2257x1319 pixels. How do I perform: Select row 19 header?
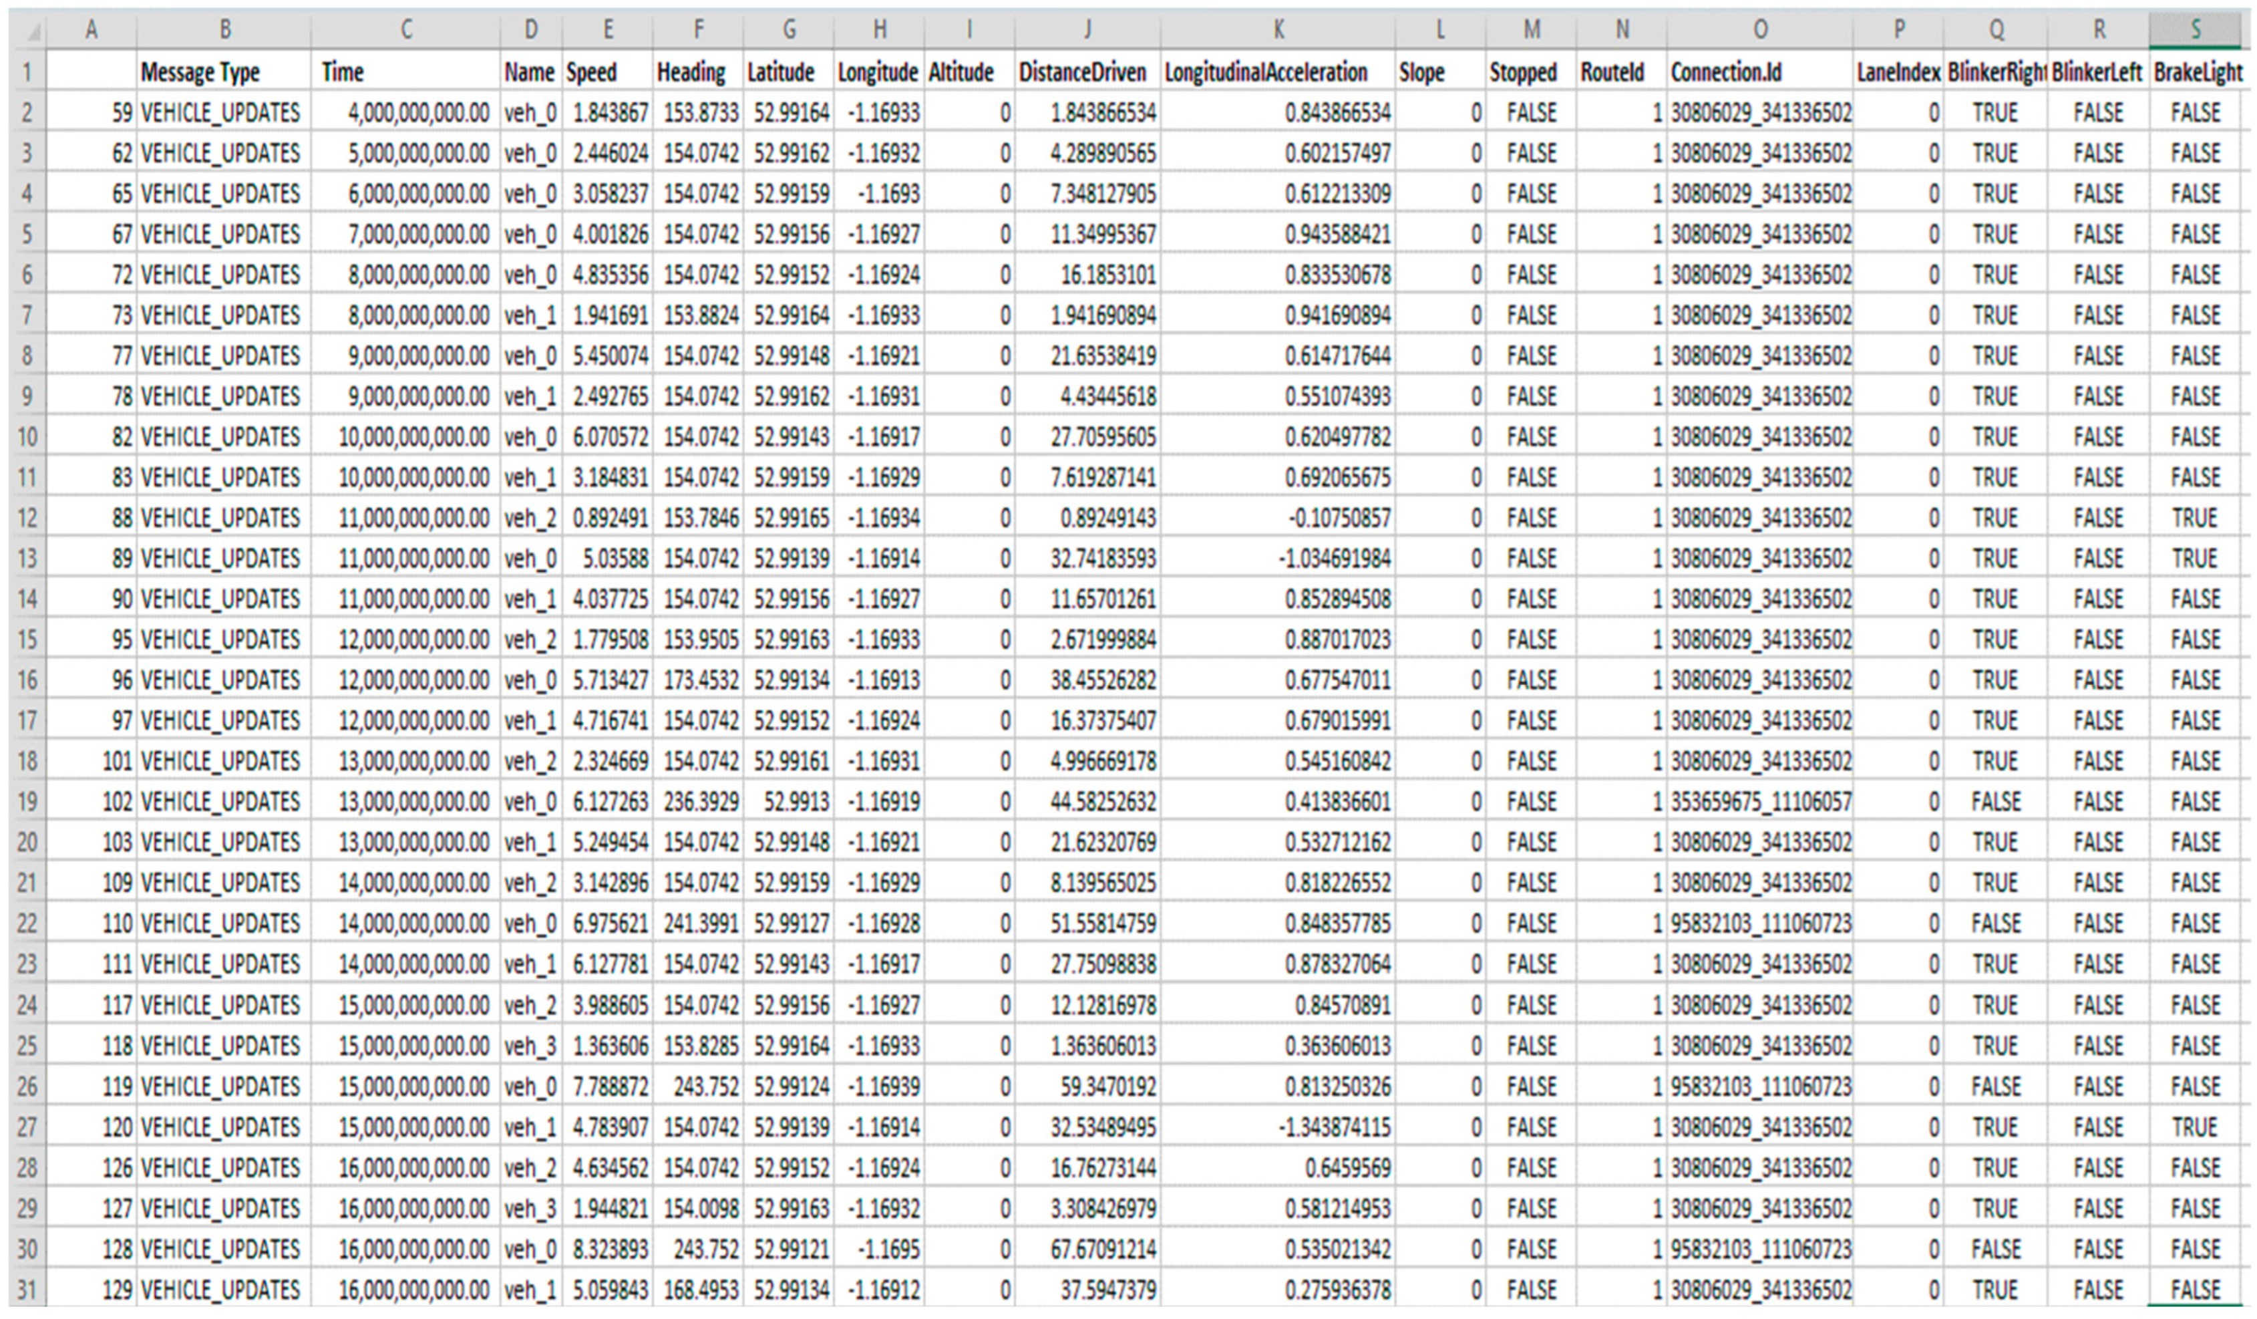[27, 801]
